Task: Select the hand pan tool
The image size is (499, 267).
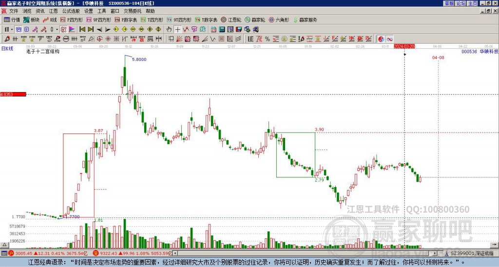Action: pyautogui.click(x=169, y=29)
